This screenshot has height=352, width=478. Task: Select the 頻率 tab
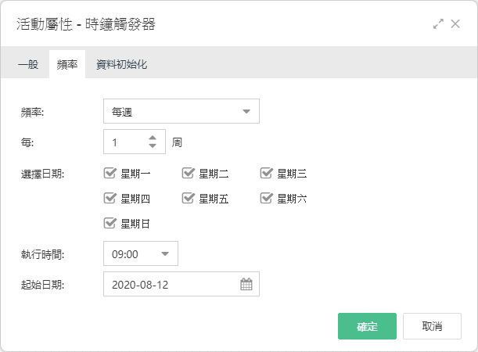coord(67,64)
